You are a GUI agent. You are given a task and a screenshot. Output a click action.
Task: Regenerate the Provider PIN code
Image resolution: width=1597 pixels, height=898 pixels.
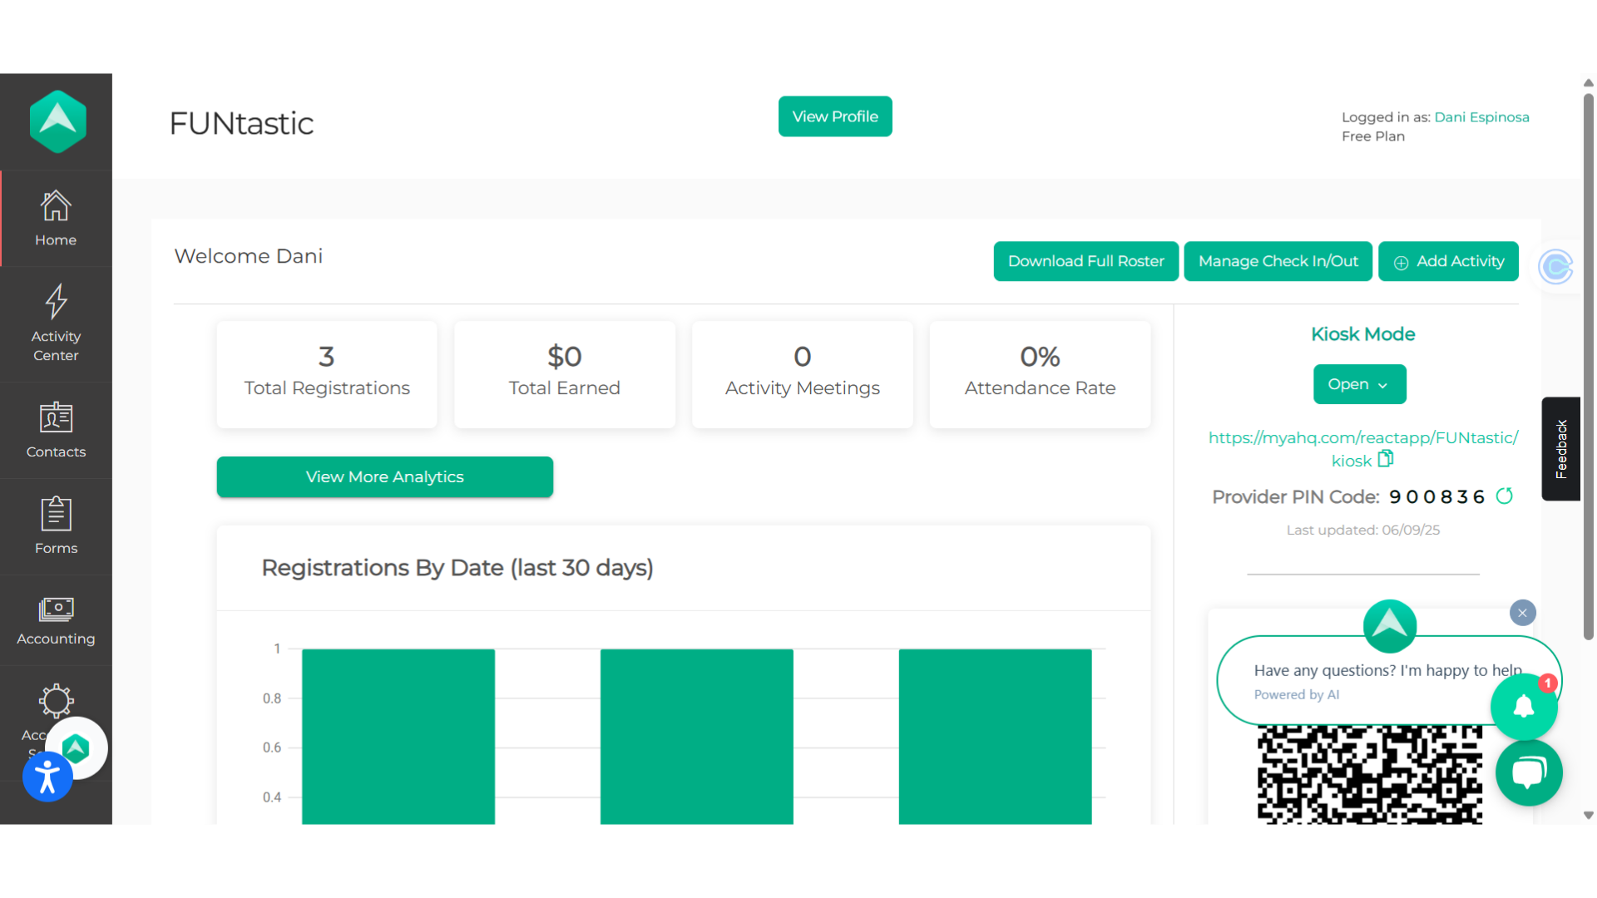click(x=1506, y=496)
